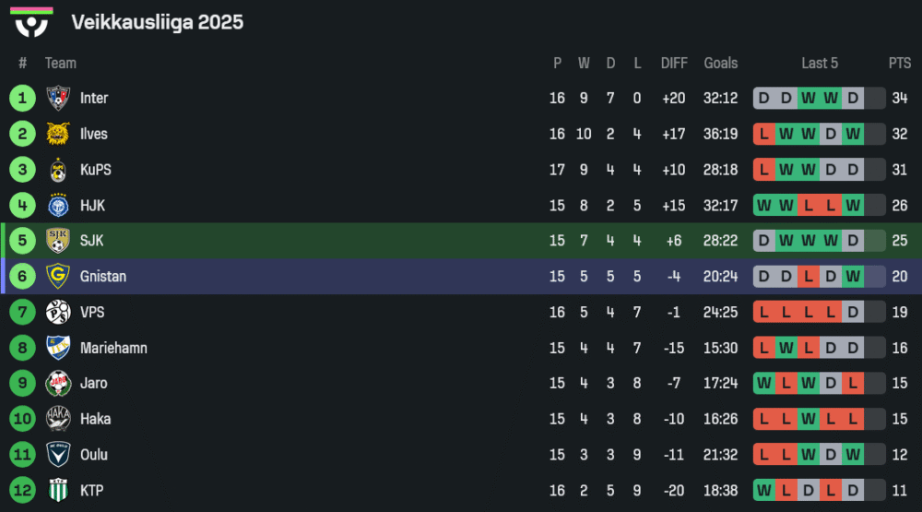Image resolution: width=922 pixels, height=512 pixels.
Task: Sort table by PTS column header
Action: [x=900, y=63]
